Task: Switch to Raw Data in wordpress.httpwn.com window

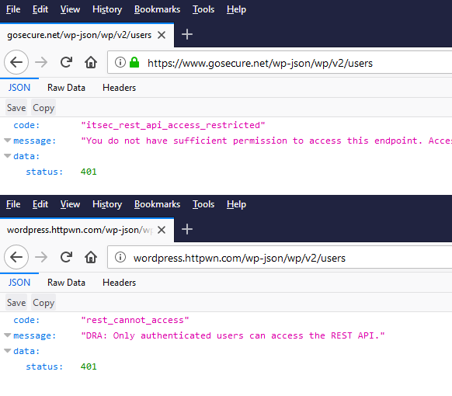Action: coord(66,283)
